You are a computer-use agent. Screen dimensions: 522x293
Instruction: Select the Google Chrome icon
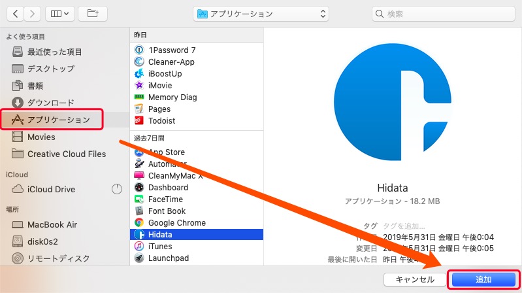139,222
